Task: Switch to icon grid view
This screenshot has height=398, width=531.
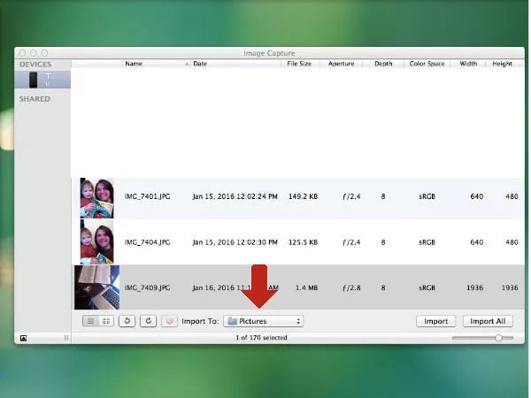Action: tap(105, 321)
